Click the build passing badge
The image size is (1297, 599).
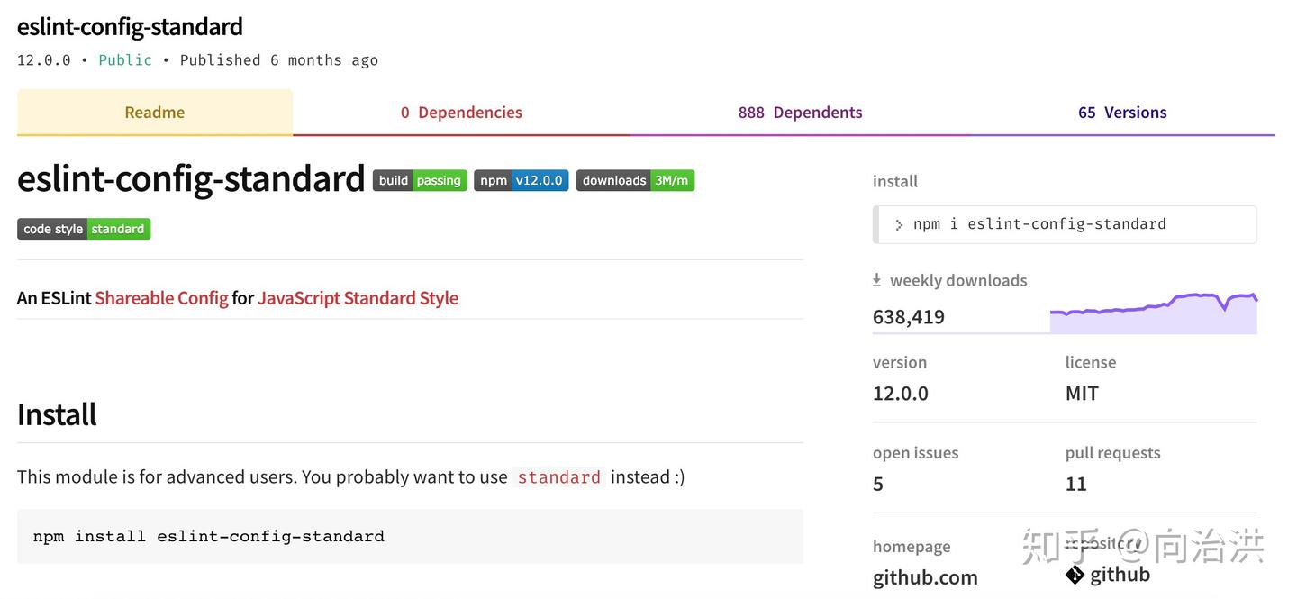click(x=420, y=180)
